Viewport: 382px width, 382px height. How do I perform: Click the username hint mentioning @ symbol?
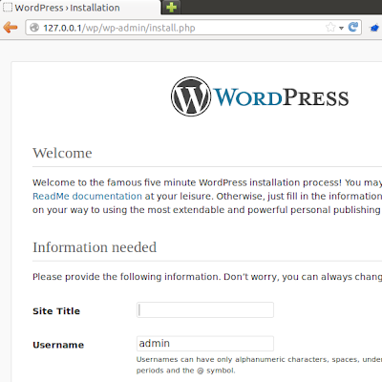pos(259,365)
